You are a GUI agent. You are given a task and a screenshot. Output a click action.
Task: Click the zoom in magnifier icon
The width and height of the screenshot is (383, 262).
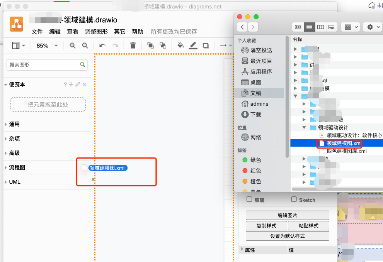(x=72, y=46)
